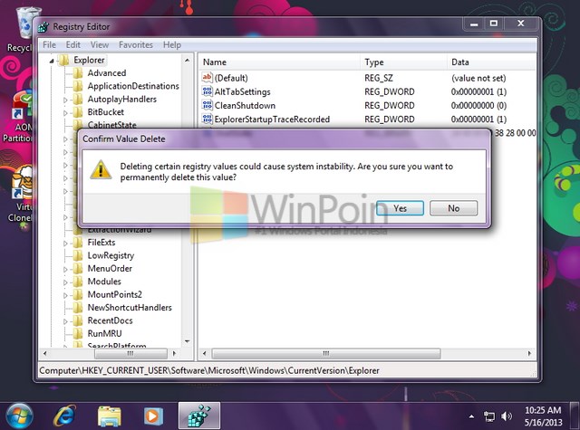Select the ApplicationDestinations folder icon
The width and height of the screenshot is (580, 430).
coord(78,86)
